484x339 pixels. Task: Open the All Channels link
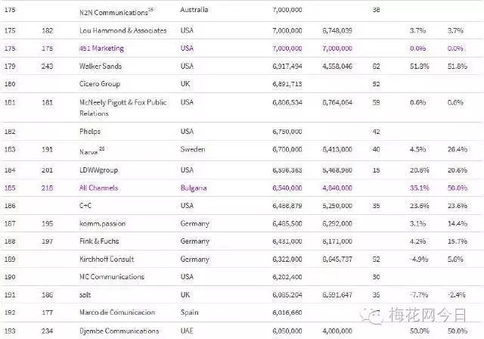pyautogui.click(x=99, y=187)
